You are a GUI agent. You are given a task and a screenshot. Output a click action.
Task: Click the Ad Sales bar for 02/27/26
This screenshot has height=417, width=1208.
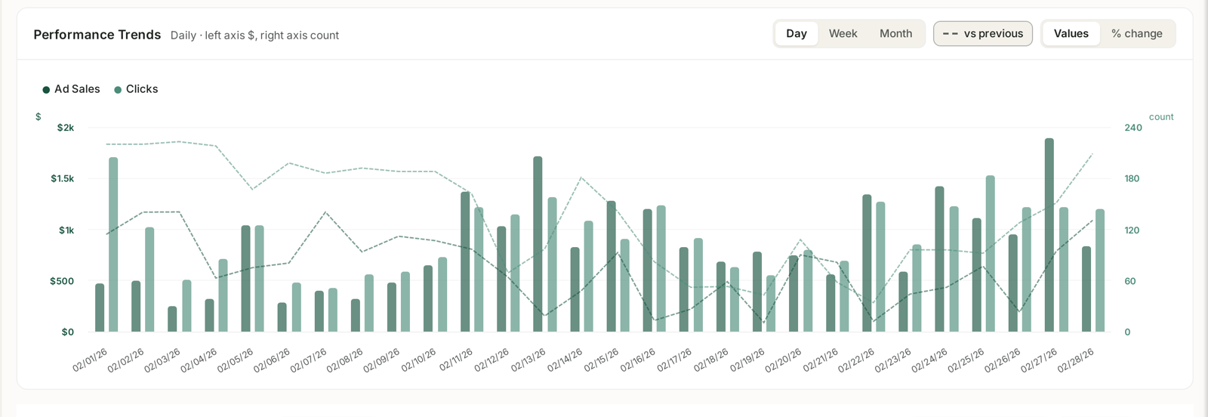(x=1049, y=235)
